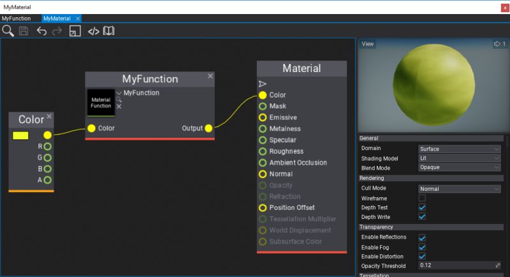
Task: Click the R channel output pin
Action: (47, 146)
